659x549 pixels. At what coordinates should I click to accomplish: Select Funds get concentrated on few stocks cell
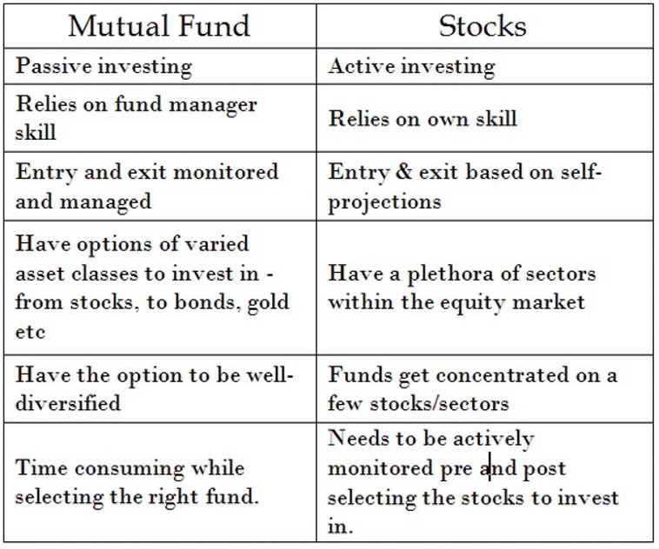click(x=484, y=389)
